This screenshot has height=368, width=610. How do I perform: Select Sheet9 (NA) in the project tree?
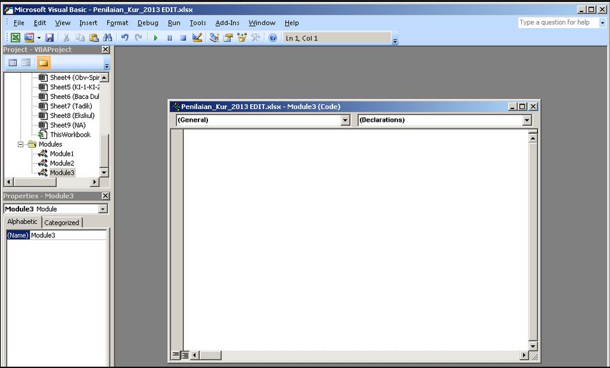66,125
